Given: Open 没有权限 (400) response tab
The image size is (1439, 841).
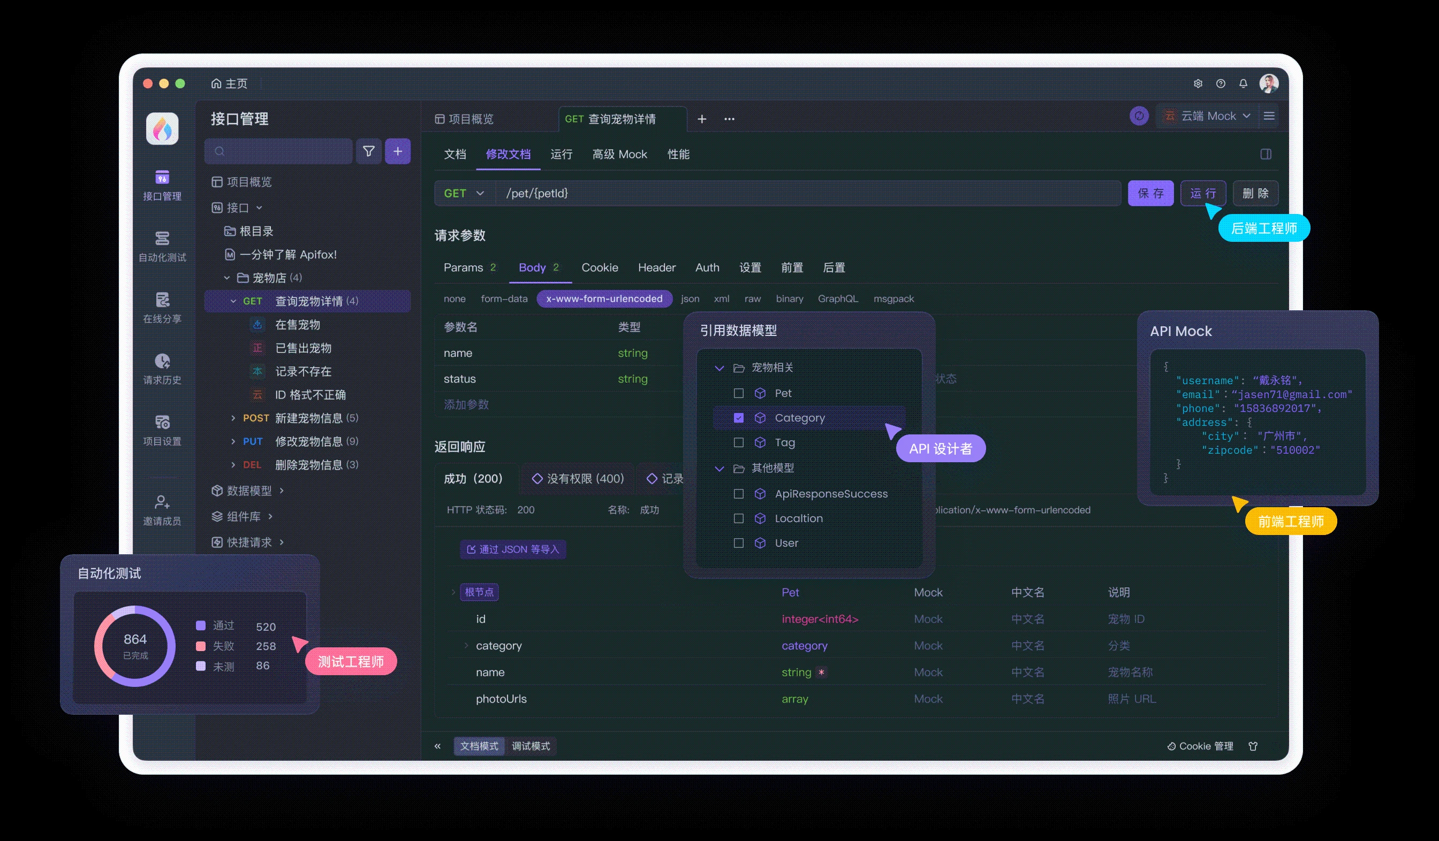Looking at the screenshot, I should 578,479.
